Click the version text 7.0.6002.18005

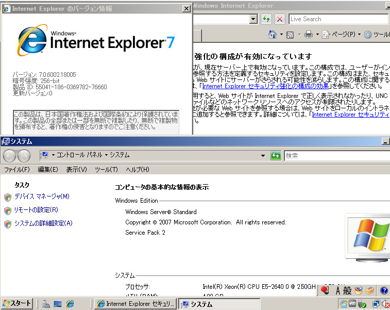coord(58,74)
